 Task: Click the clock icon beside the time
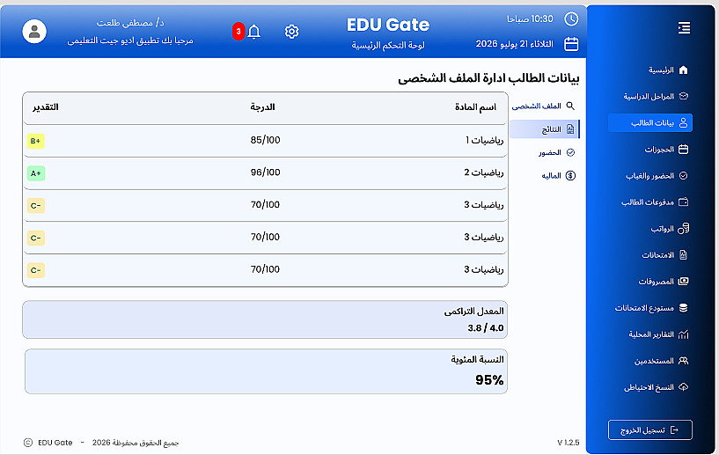click(x=571, y=18)
